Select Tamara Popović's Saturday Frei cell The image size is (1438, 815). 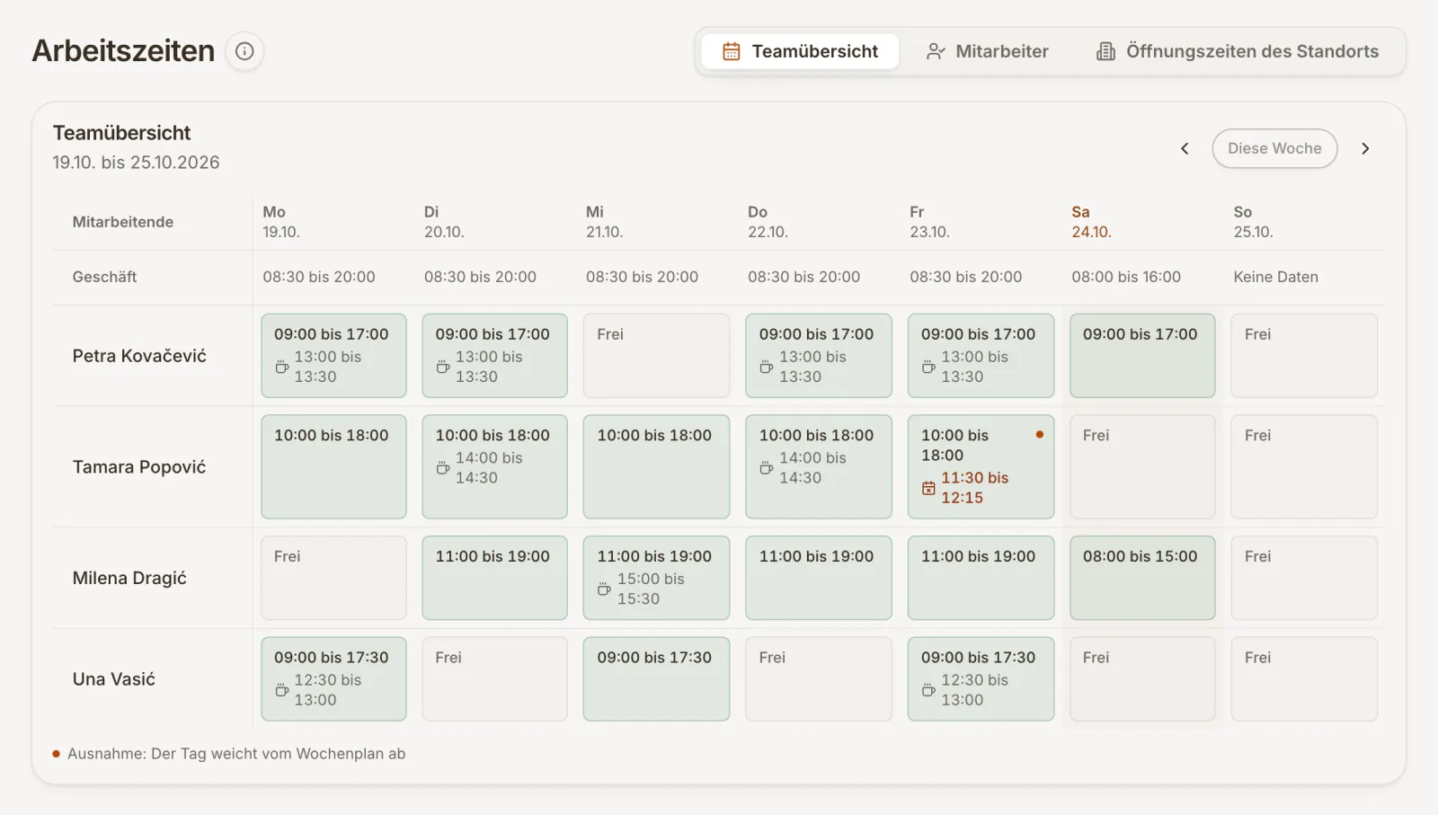tap(1142, 466)
